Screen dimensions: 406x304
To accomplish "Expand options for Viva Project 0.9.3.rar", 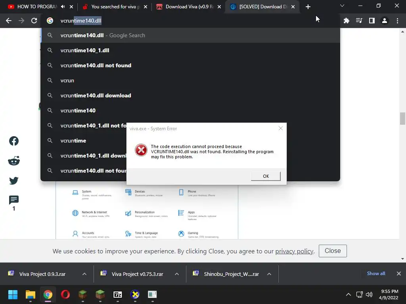I will tap(84, 274).
